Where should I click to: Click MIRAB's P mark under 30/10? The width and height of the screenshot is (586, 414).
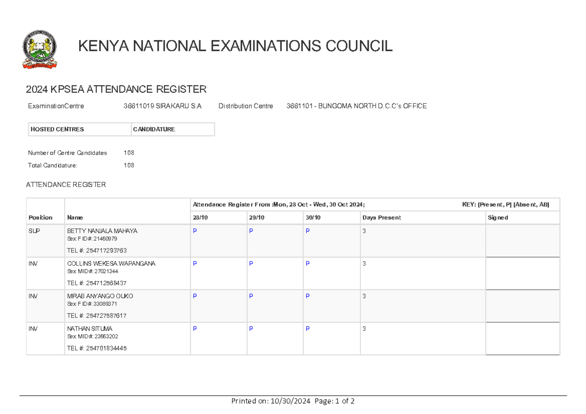pos(308,296)
